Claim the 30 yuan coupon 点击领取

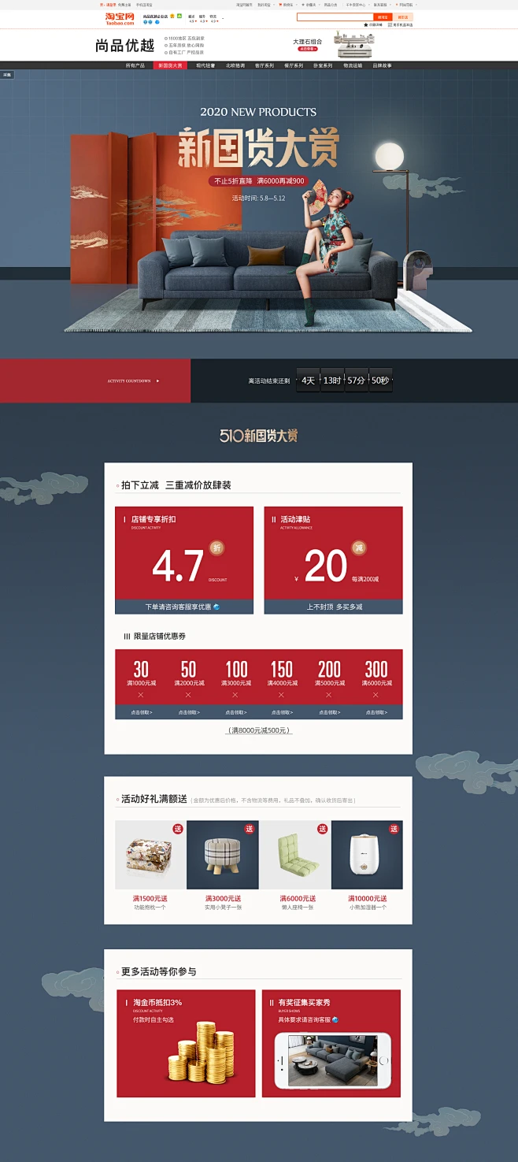coord(141,712)
